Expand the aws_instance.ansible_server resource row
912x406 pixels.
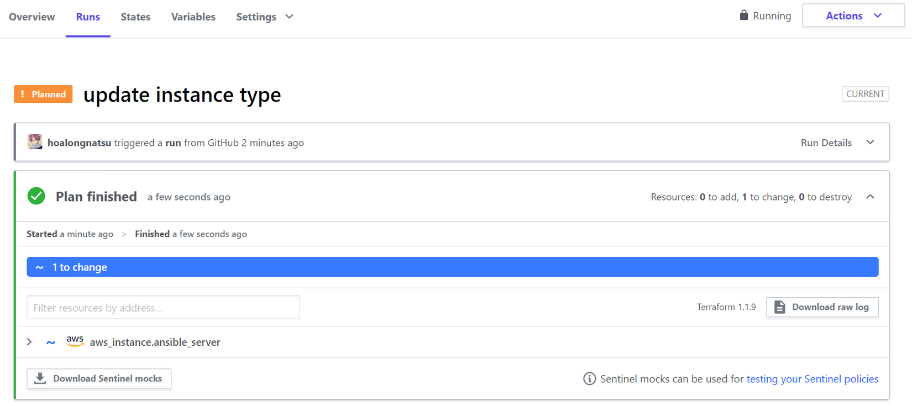pyautogui.click(x=30, y=342)
